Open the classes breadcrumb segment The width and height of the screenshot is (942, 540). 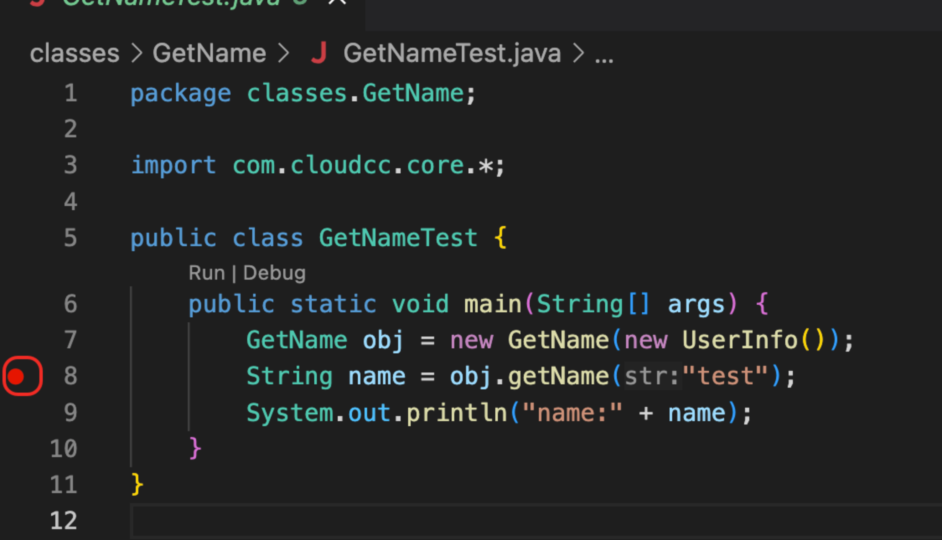pos(75,54)
